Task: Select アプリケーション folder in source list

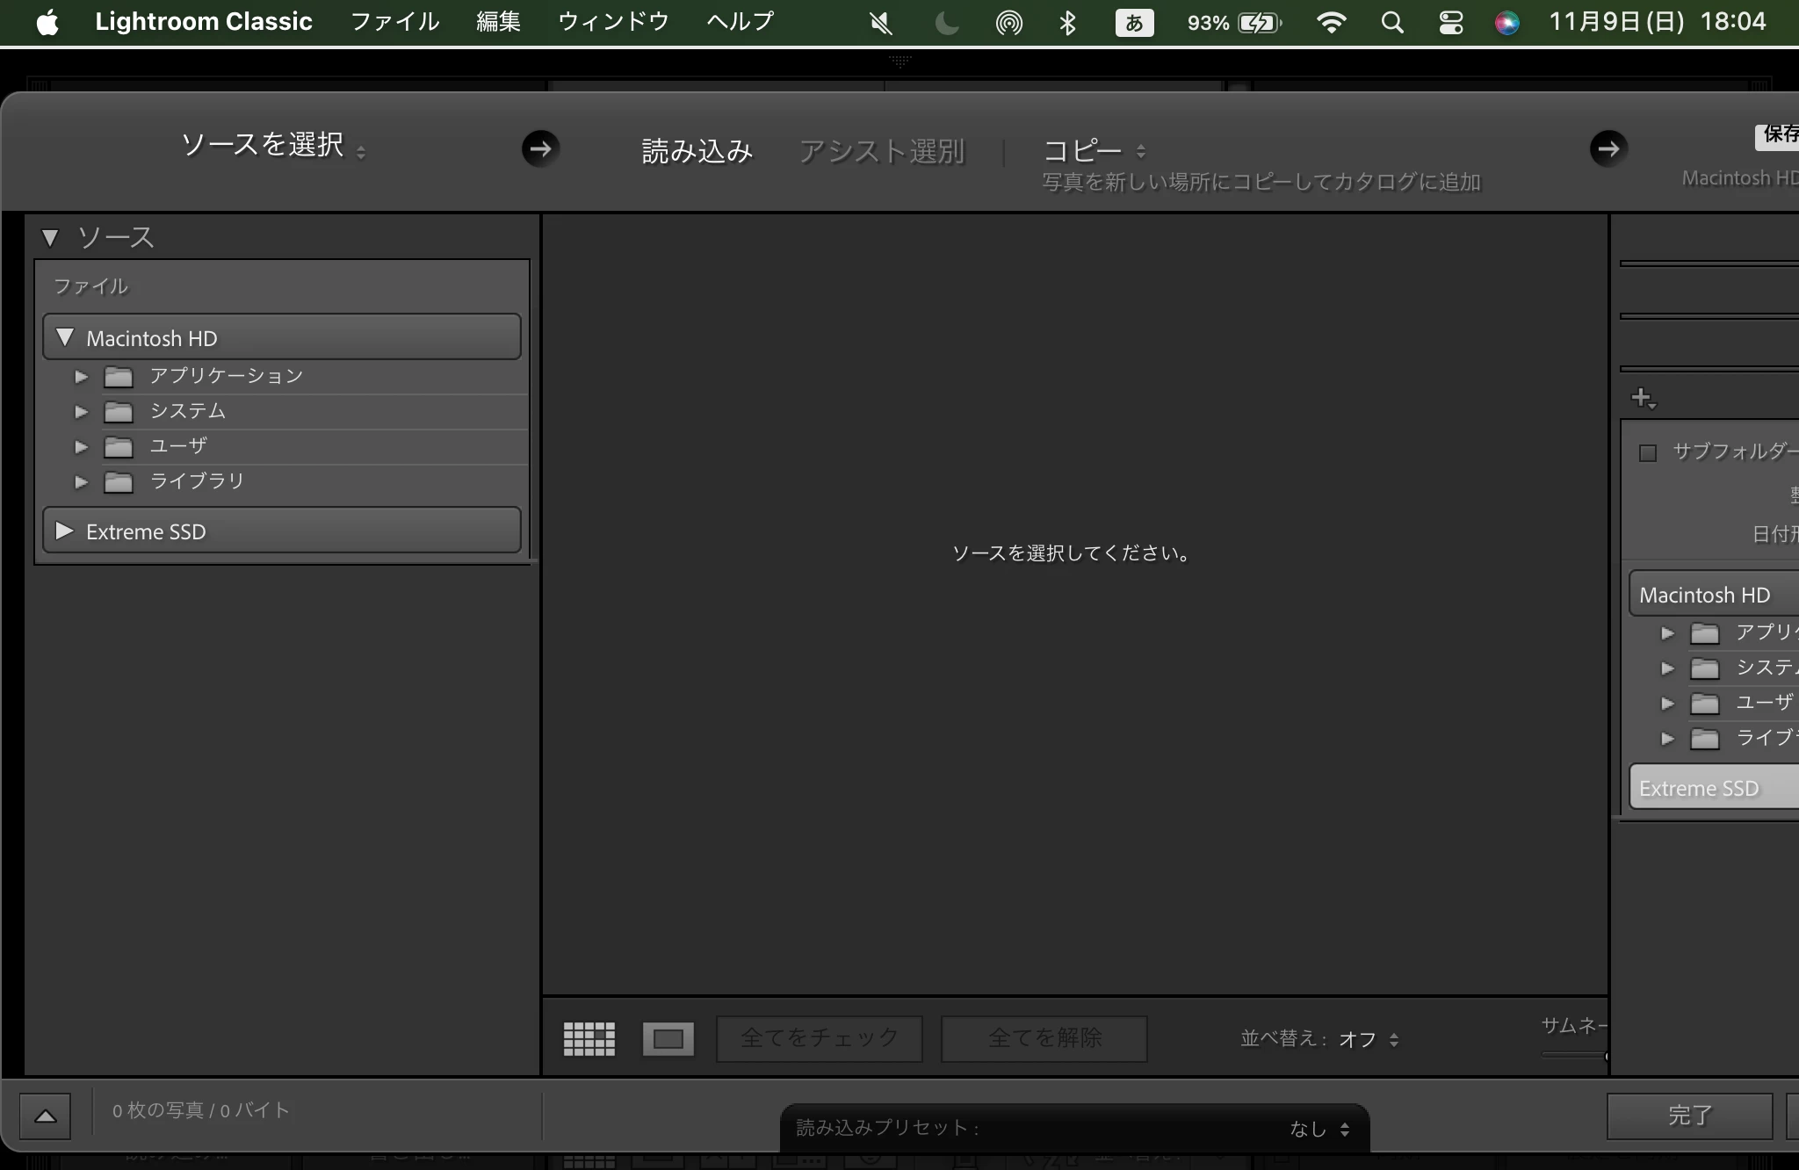Action: pyautogui.click(x=226, y=376)
